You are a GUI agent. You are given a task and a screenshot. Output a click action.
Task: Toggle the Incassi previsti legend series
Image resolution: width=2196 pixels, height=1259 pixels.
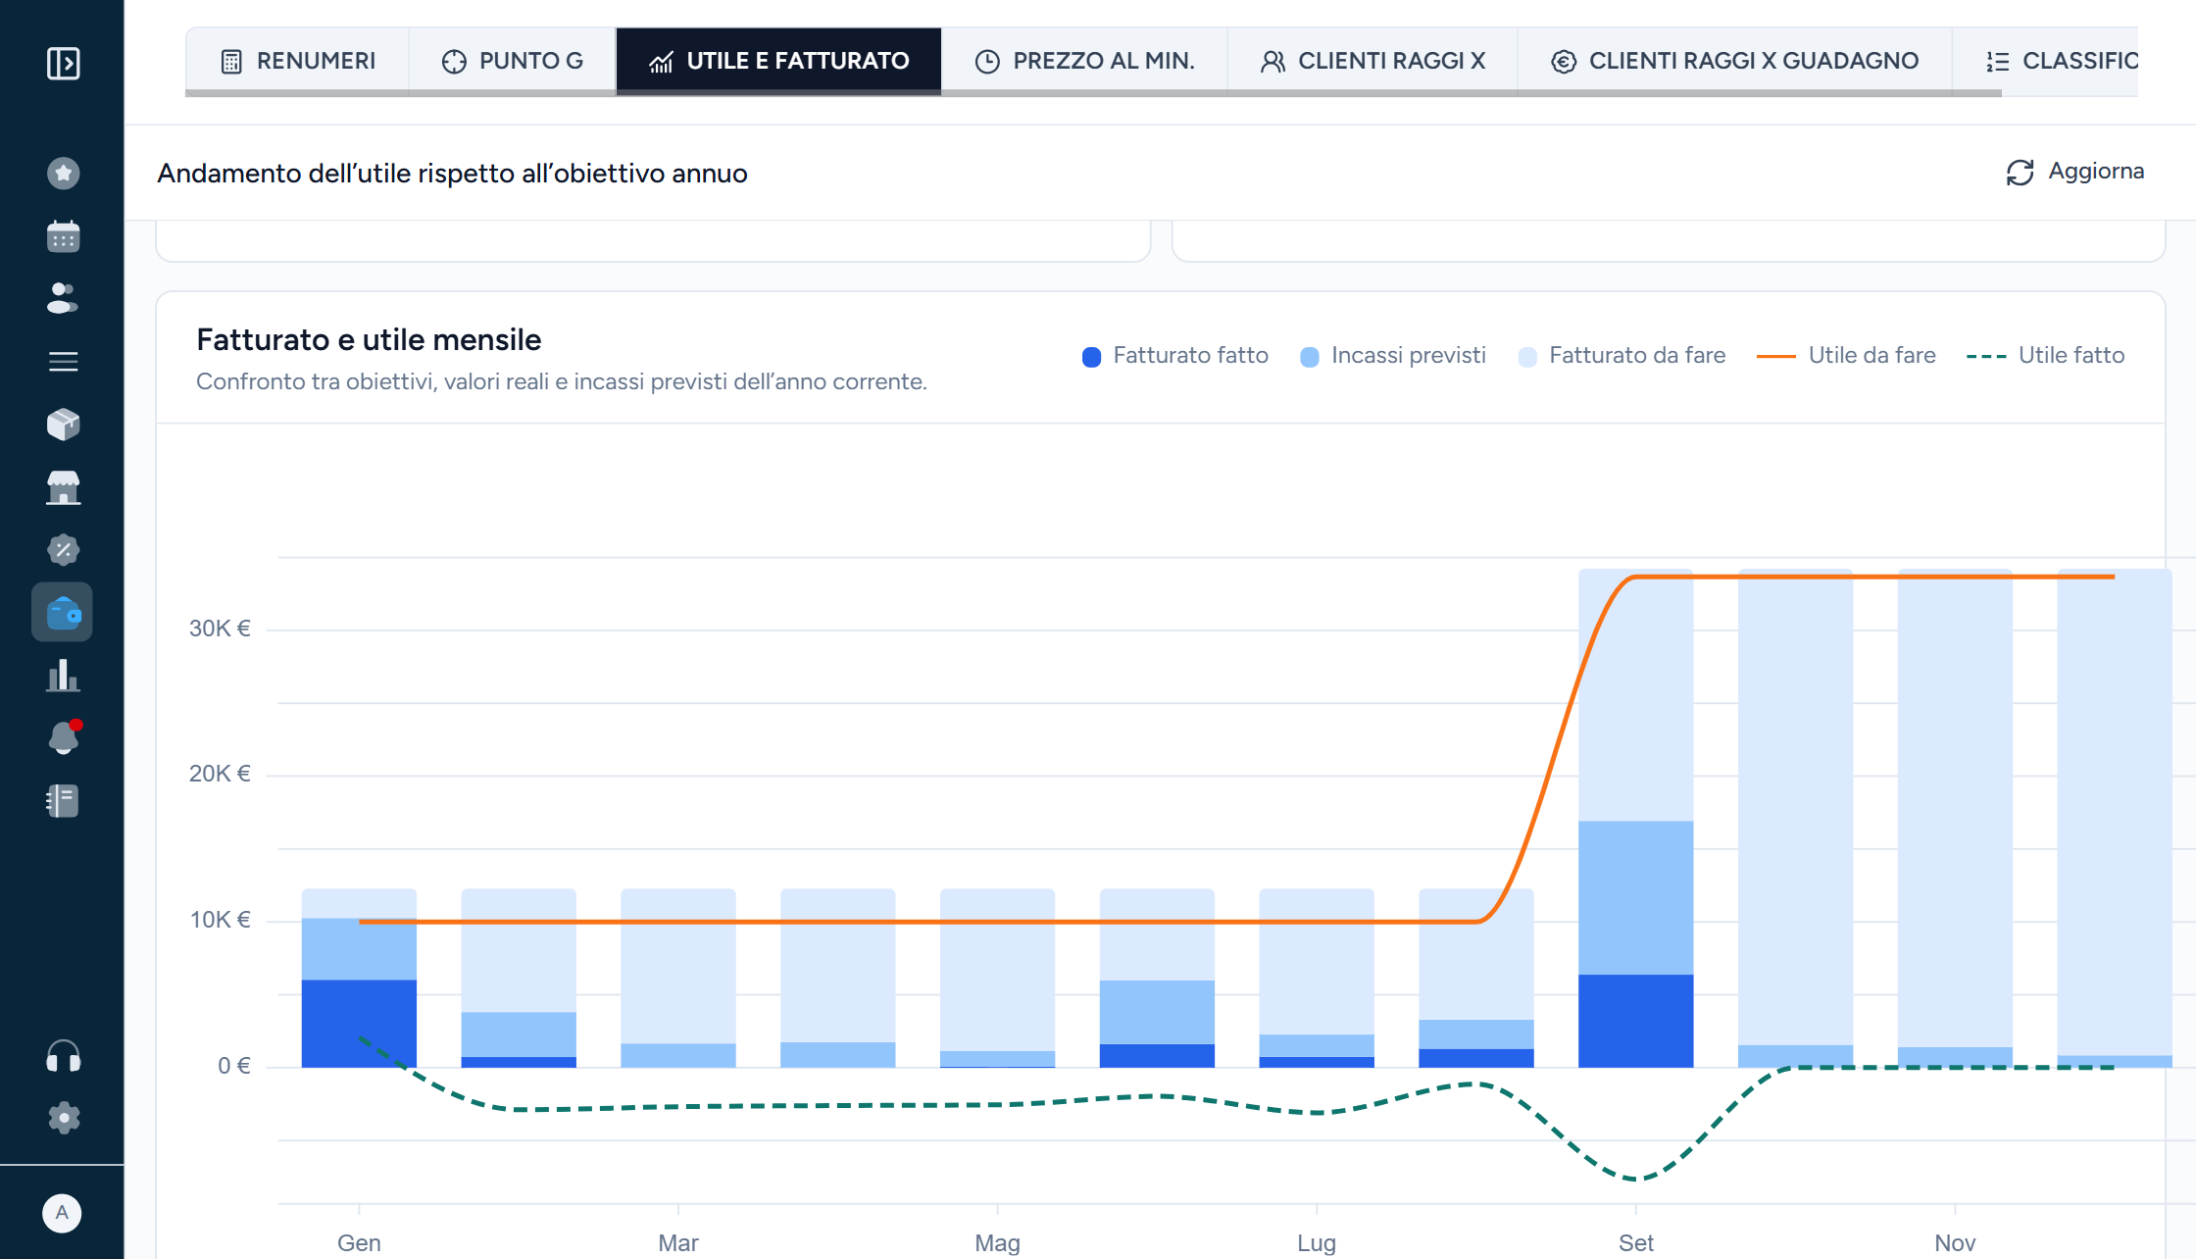[x=1393, y=356]
